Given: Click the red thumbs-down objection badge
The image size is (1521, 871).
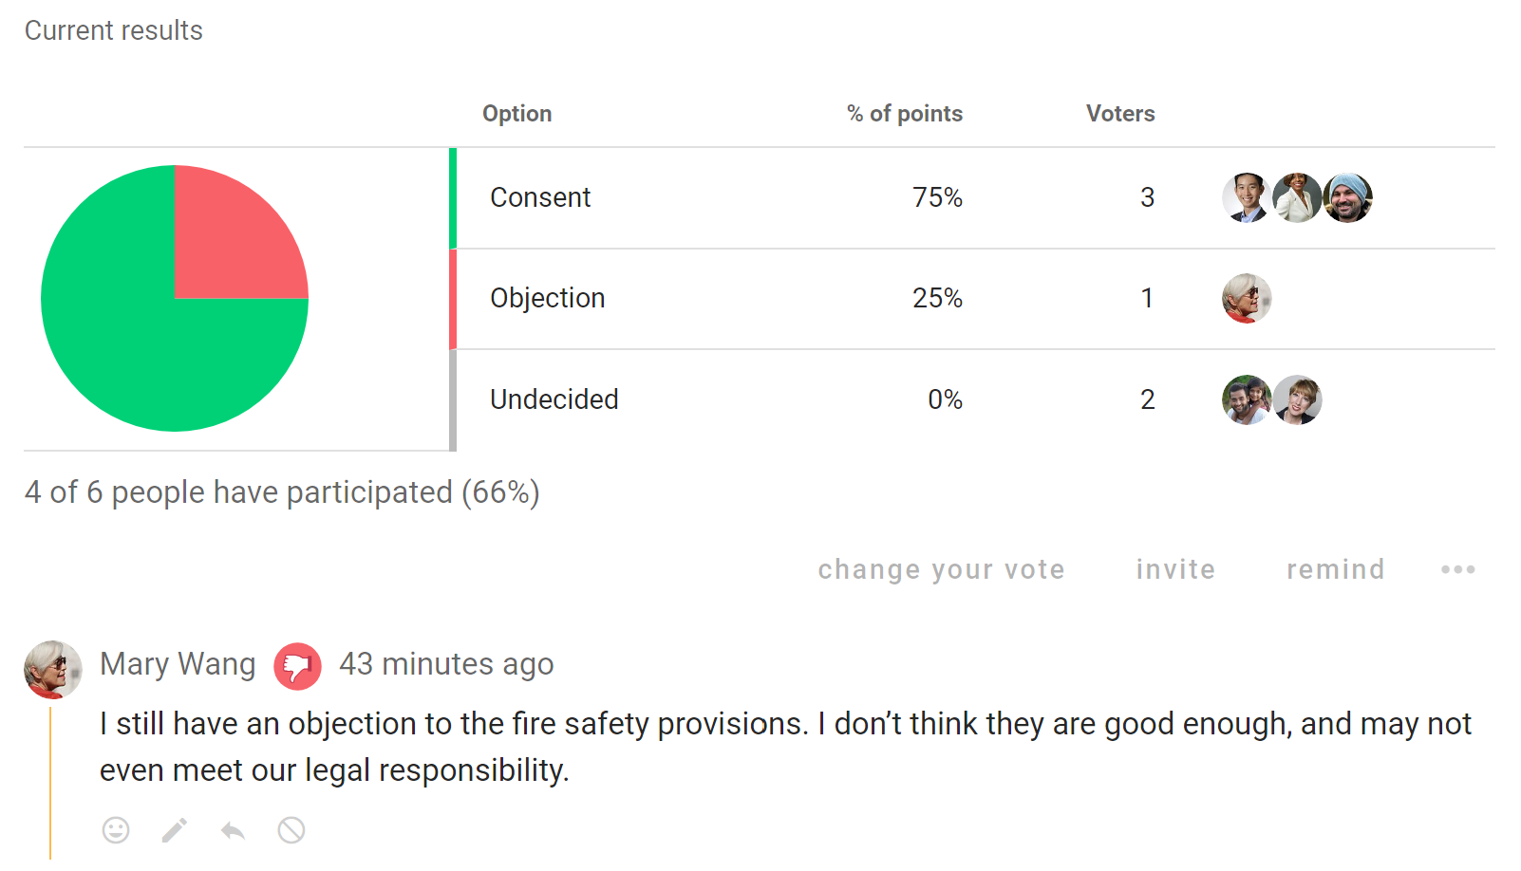Looking at the screenshot, I should [x=297, y=665].
